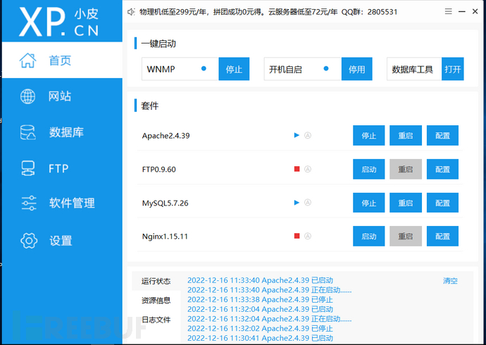Image resolution: width=486 pixels, height=345 pixels.
Task: Click the red stop indicator of Nginx1.15.11
Action: (x=297, y=236)
